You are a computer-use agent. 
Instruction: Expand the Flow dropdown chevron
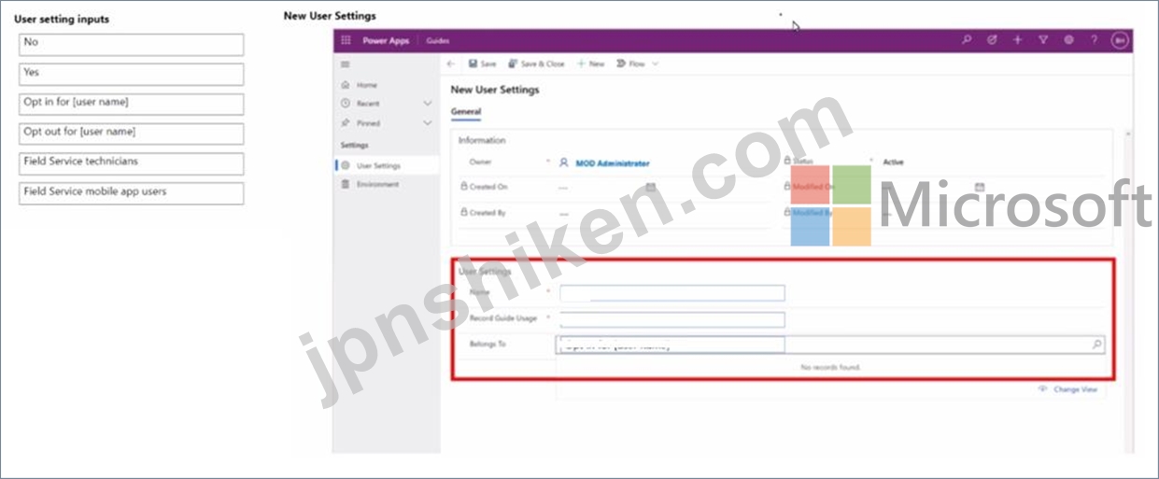point(656,64)
